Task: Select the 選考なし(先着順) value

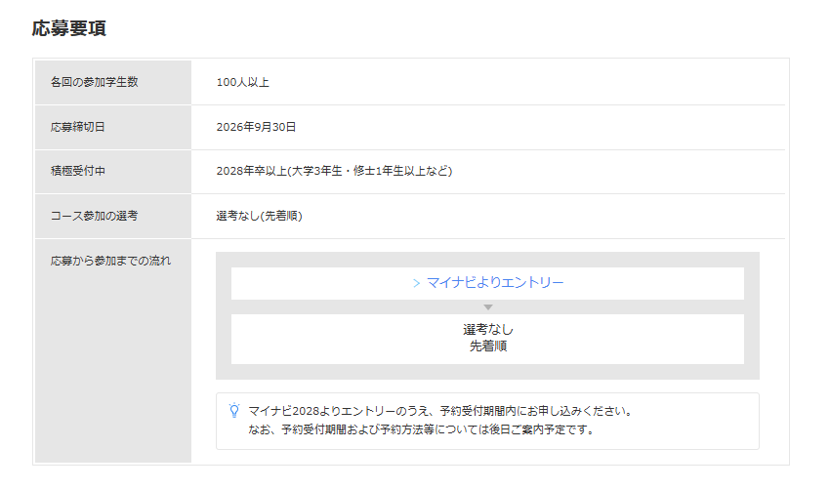Action: pyautogui.click(x=260, y=216)
